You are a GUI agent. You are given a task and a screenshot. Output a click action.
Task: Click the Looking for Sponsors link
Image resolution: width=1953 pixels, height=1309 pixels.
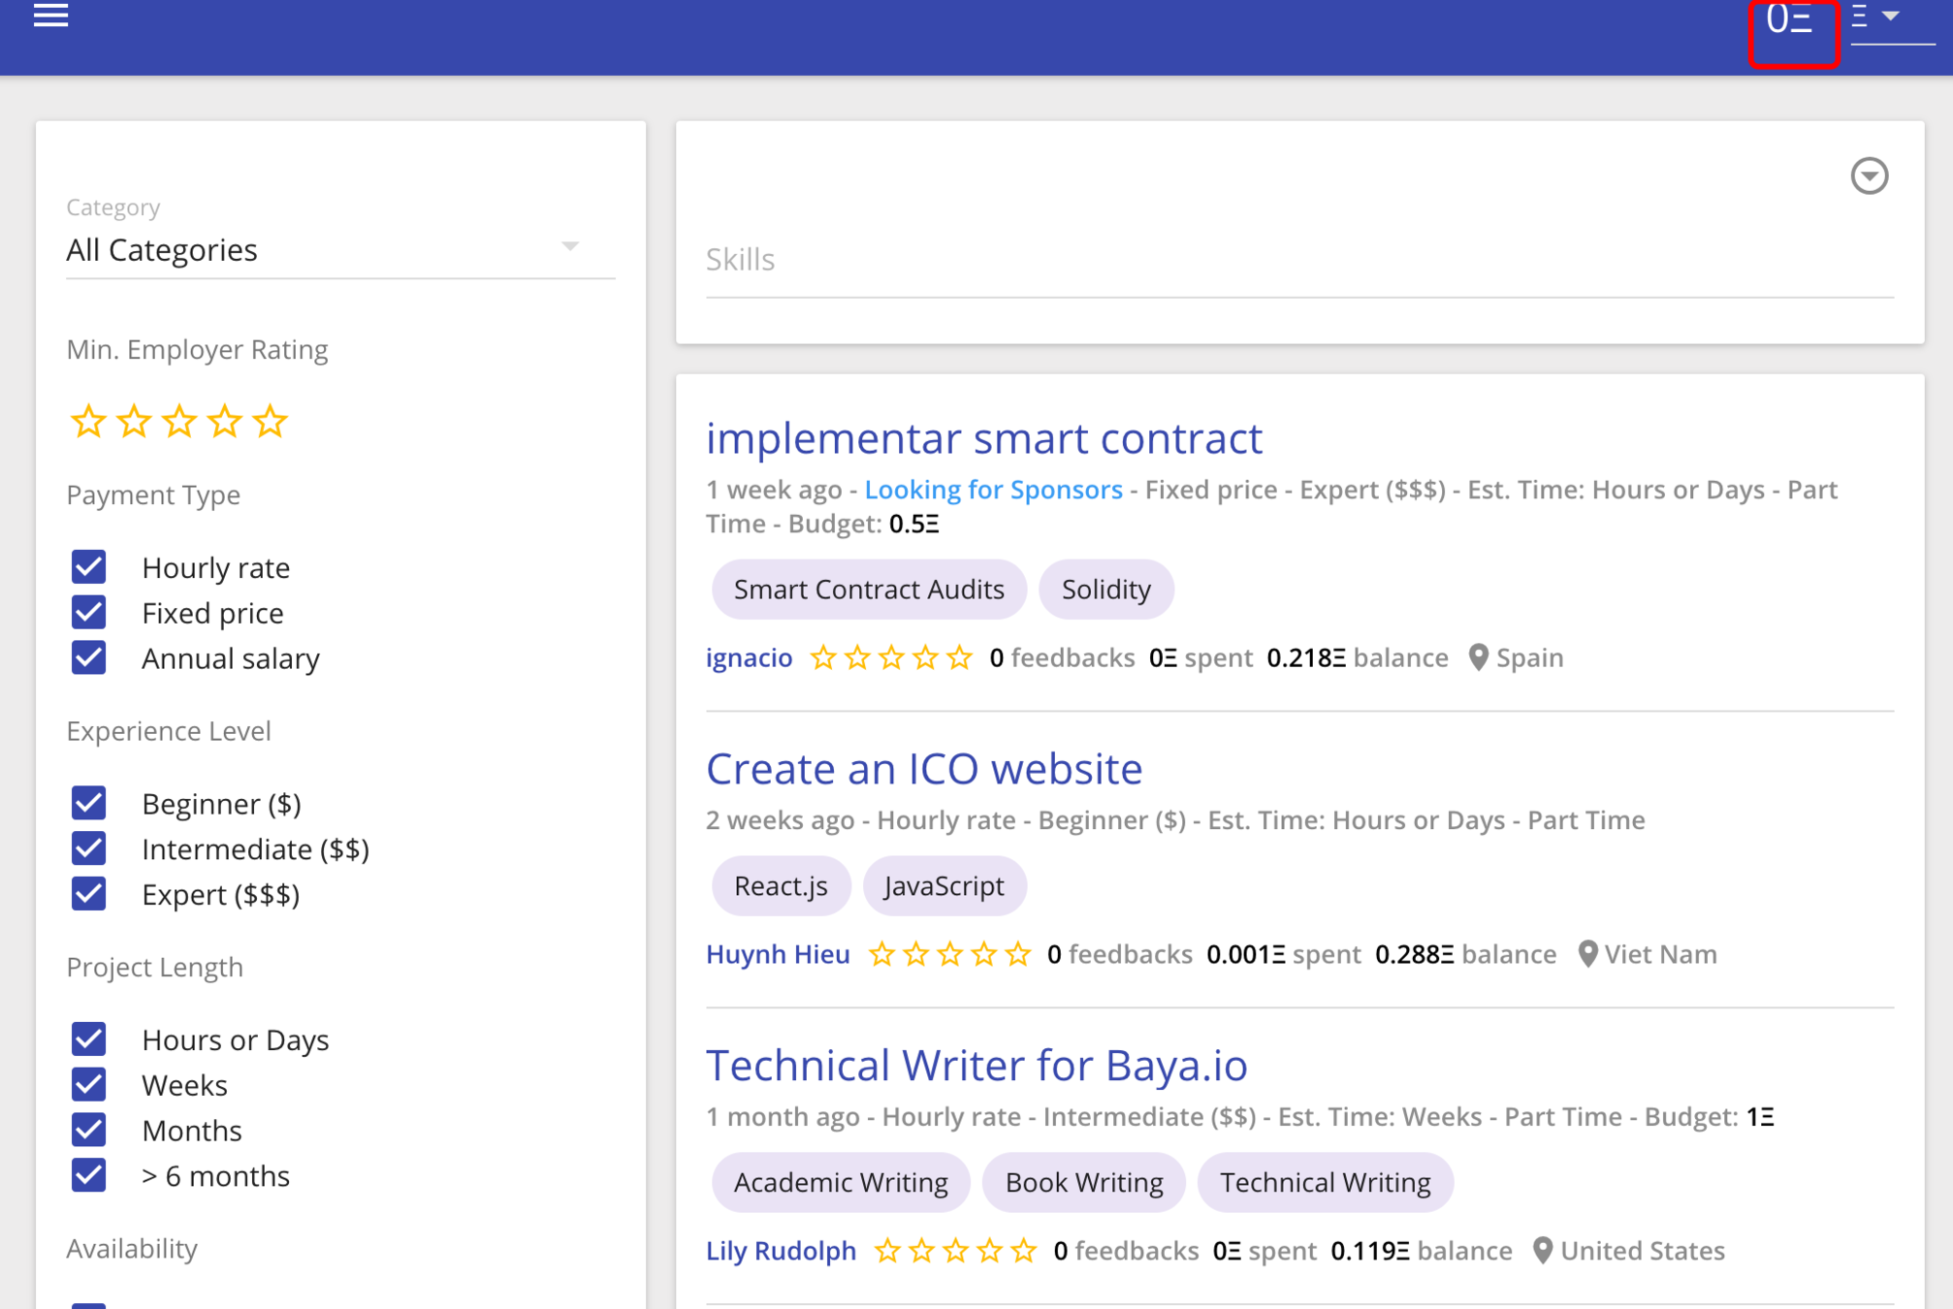click(993, 490)
